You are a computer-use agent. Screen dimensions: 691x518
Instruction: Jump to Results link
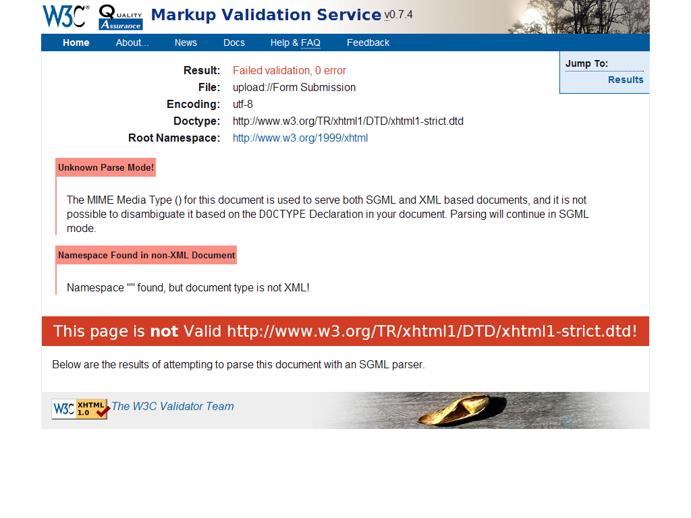pos(626,80)
